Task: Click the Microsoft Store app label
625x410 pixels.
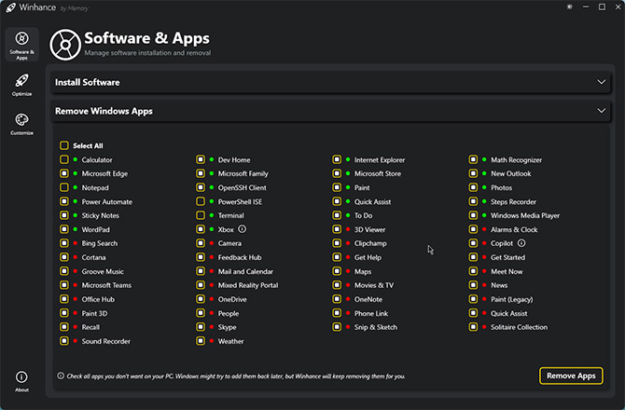Action: (x=378, y=173)
